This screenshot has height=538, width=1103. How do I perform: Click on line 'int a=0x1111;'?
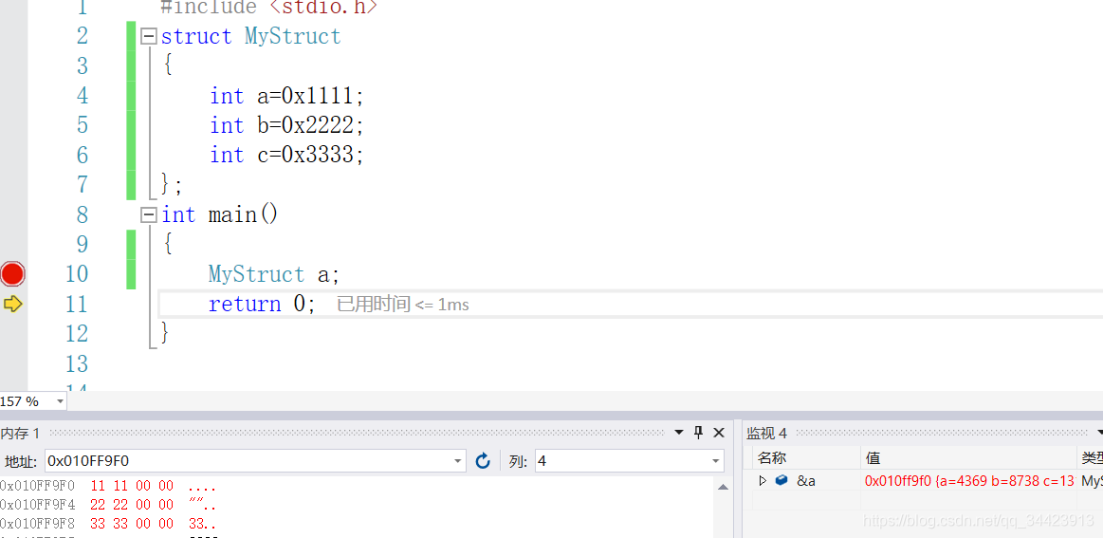pyautogui.click(x=287, y=97)
